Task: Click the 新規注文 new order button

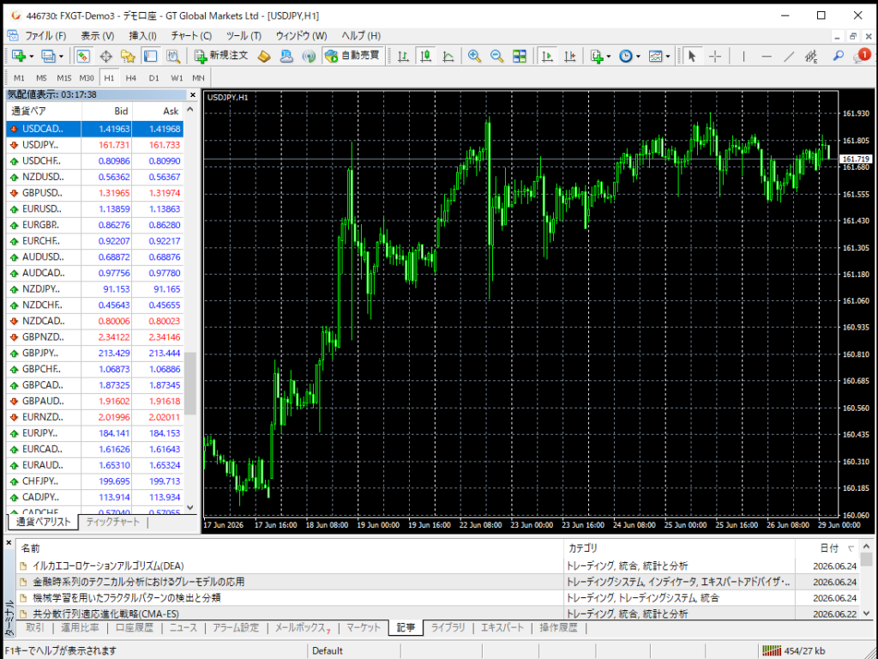Action: click(x=220, y=56)
